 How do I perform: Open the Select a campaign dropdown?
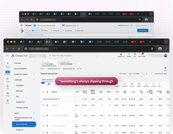coord(68,63)
